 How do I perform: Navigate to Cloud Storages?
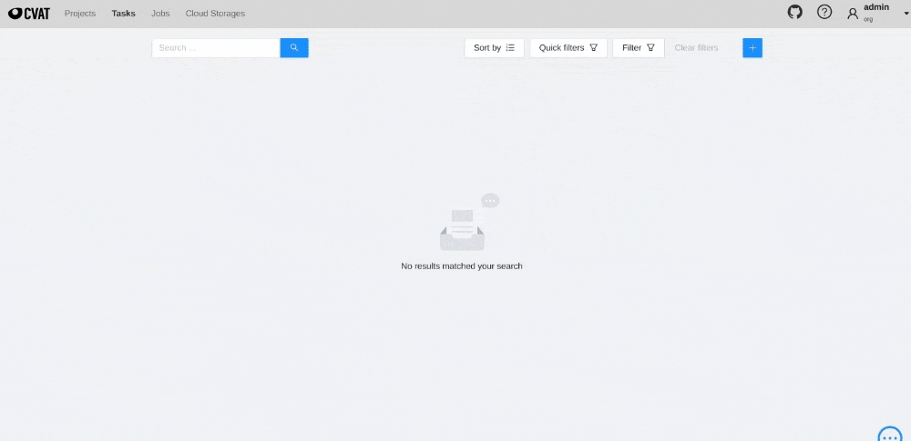[215, 14]
